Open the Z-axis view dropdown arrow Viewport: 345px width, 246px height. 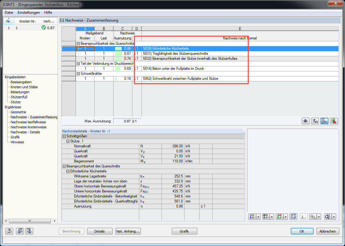coord(285,217)
